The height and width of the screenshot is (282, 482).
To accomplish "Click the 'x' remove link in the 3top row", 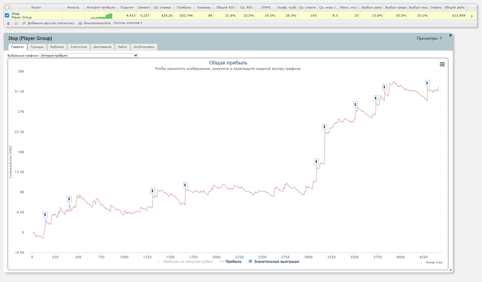I will (x=472, y=16).
